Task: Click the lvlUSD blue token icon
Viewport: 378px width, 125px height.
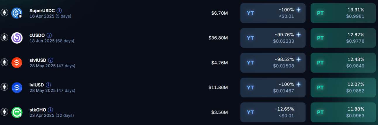Action: click(x=17, y=88)
